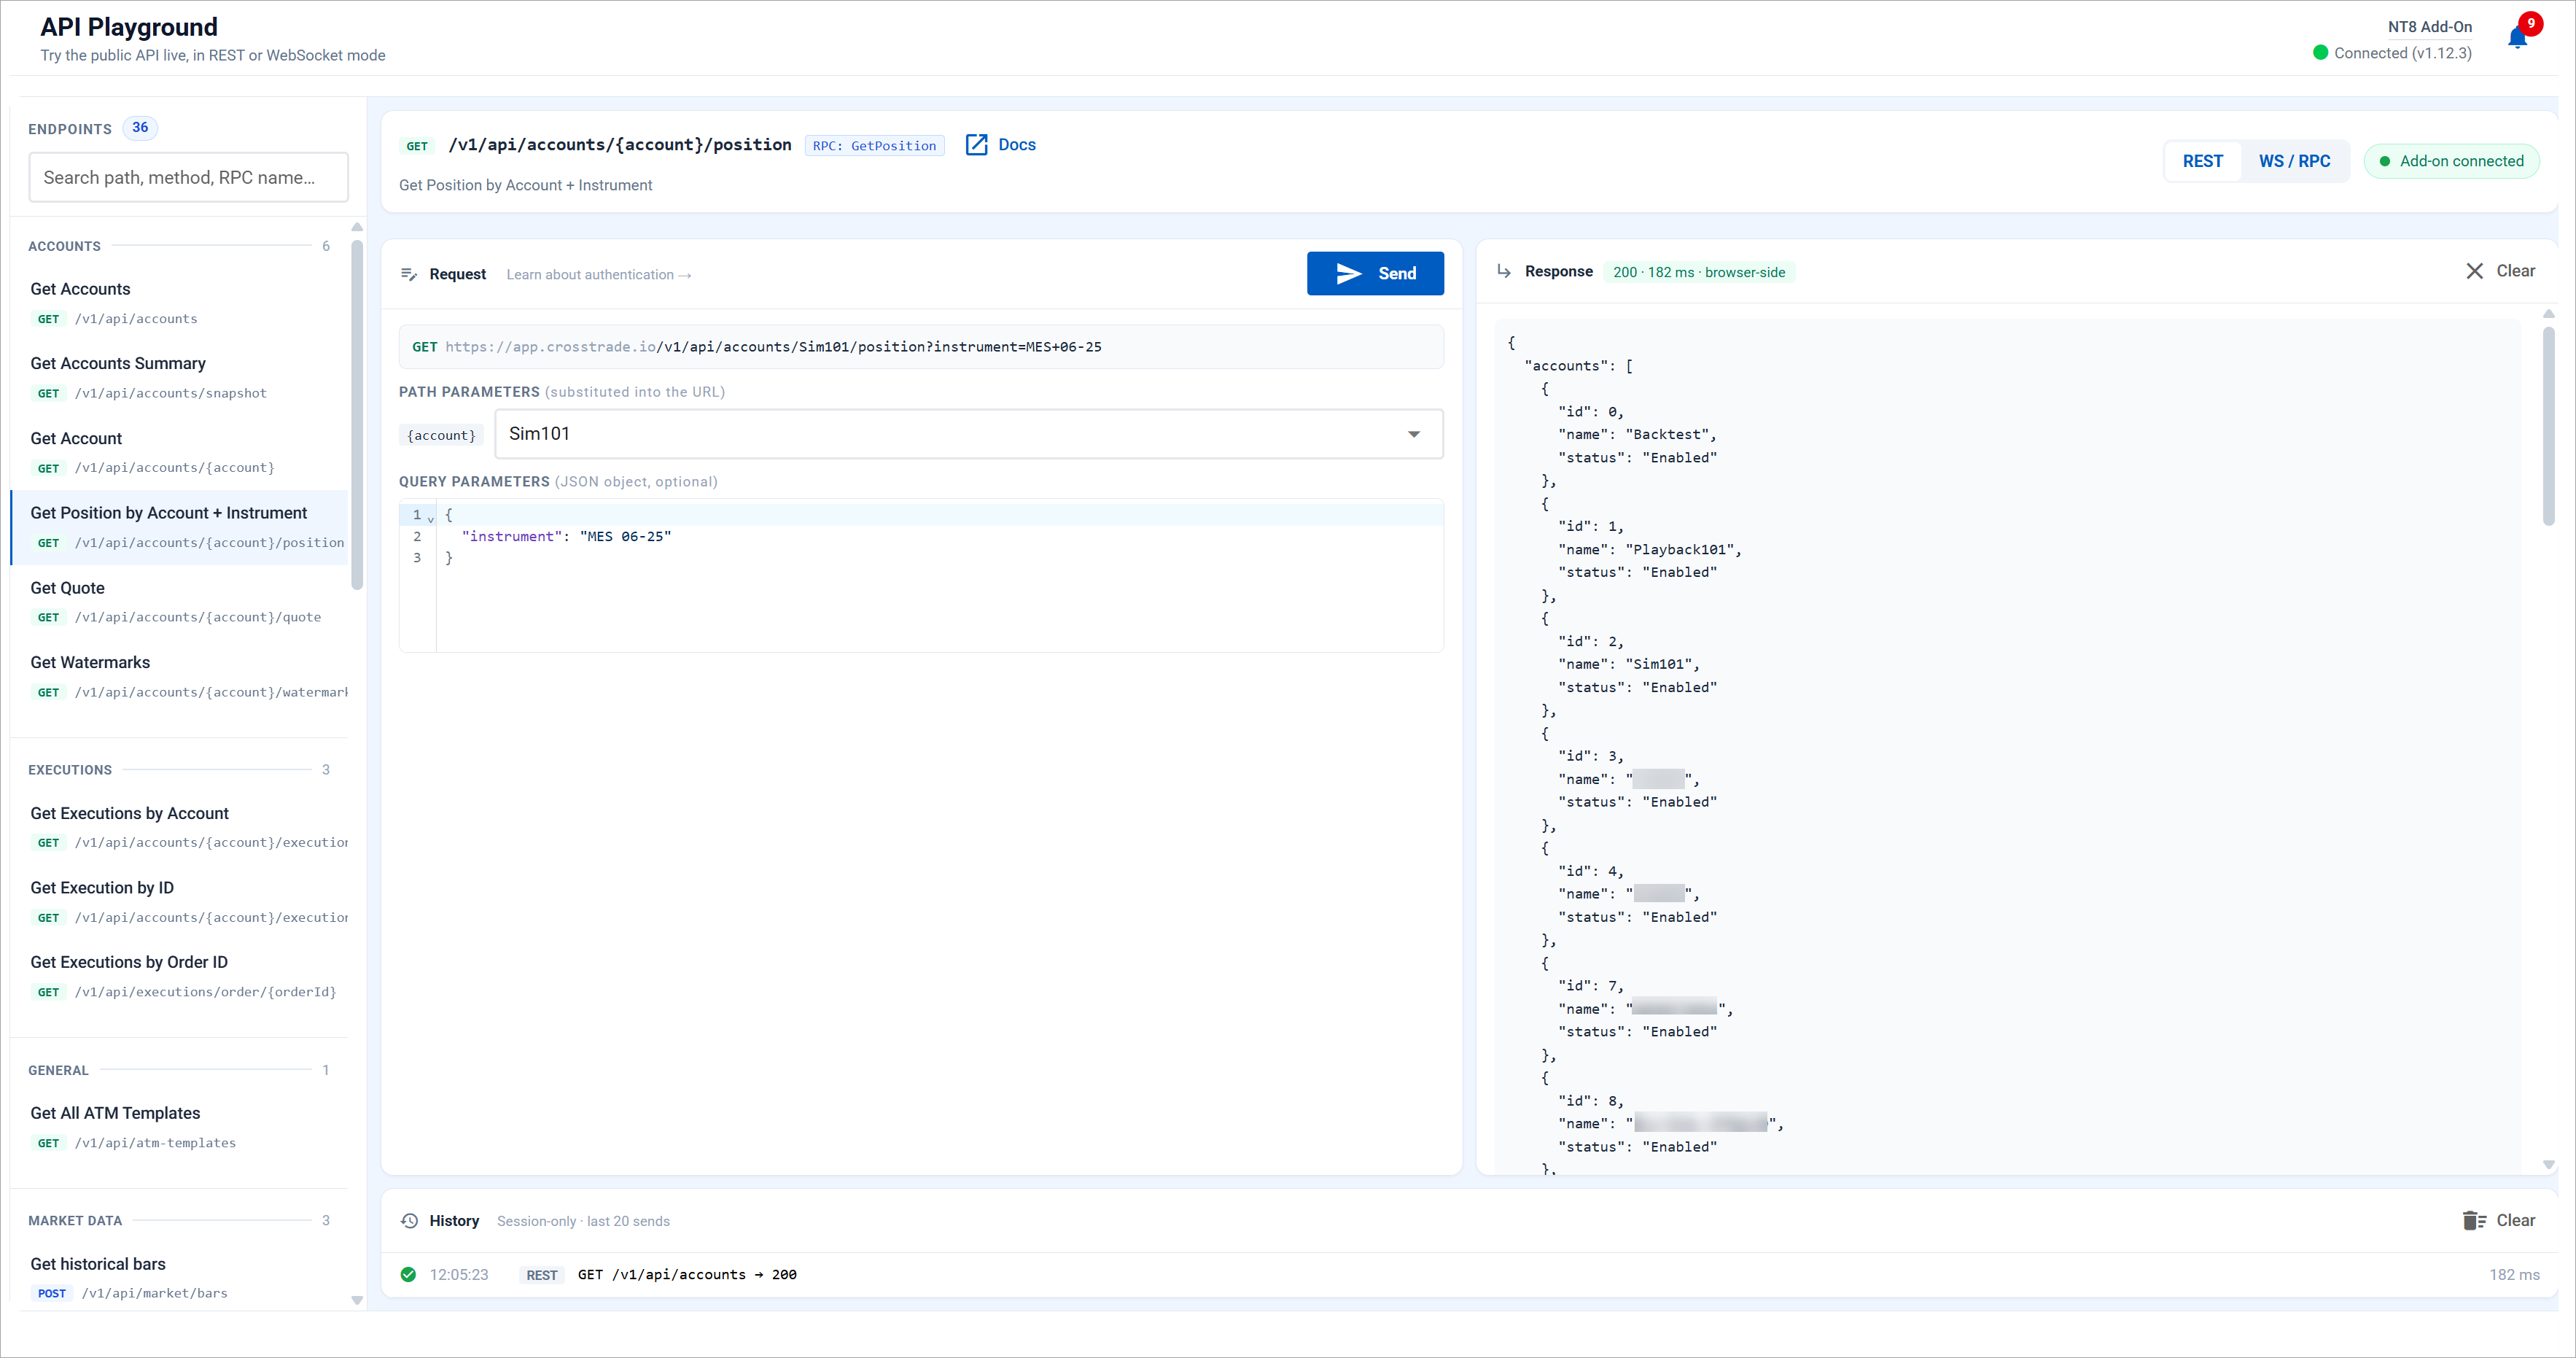
Task: Click the trash icon in History bar
Action: tap(2473, 1220)
